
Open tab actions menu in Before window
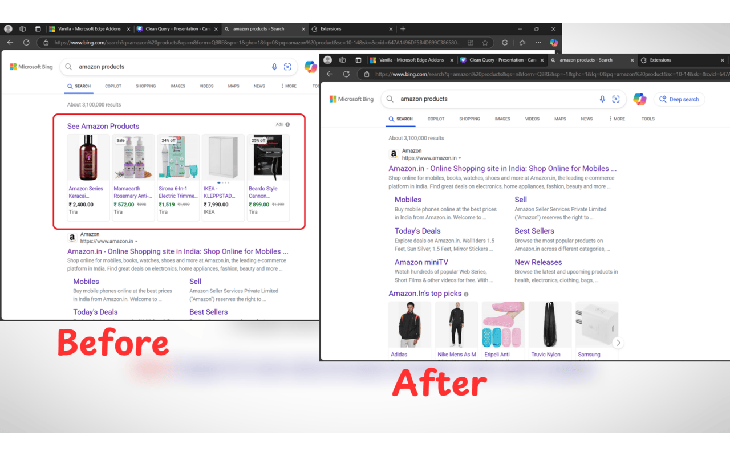[x=38, y=29]
